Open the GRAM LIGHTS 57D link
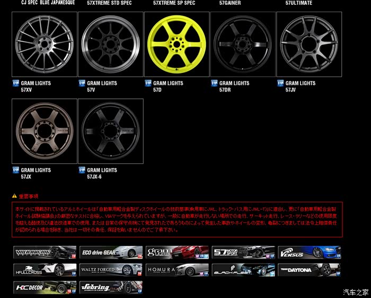 click(168, 86)
